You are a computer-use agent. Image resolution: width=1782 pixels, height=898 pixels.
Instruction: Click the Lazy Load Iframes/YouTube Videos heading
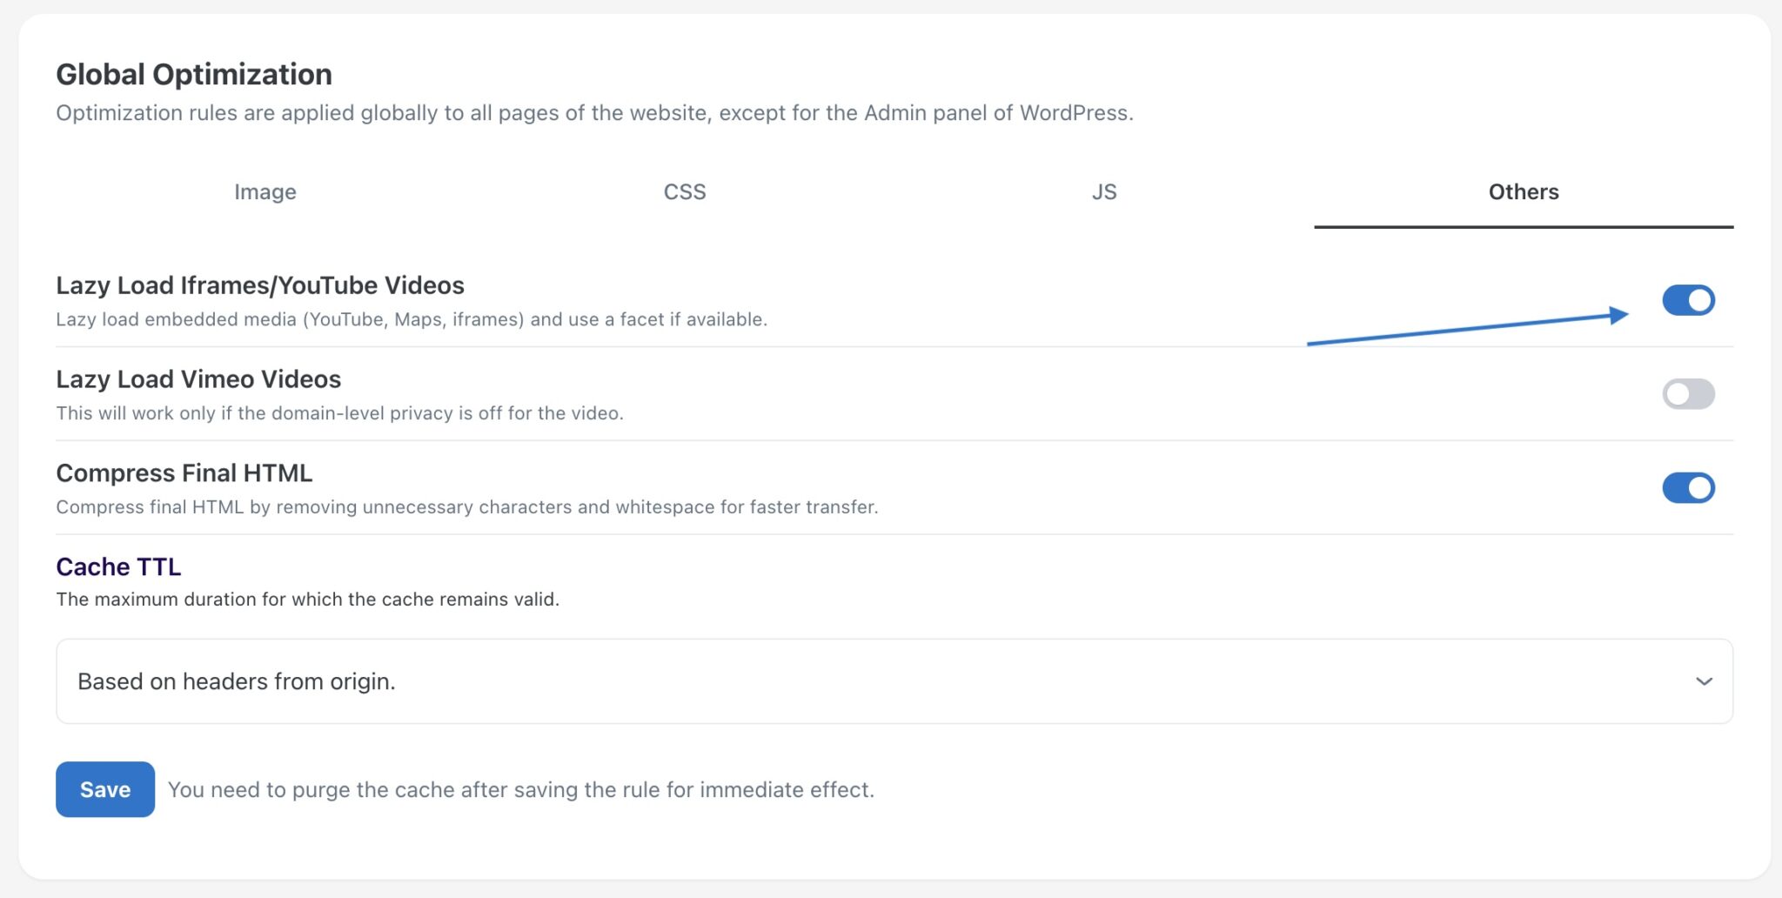pos(260,285)
